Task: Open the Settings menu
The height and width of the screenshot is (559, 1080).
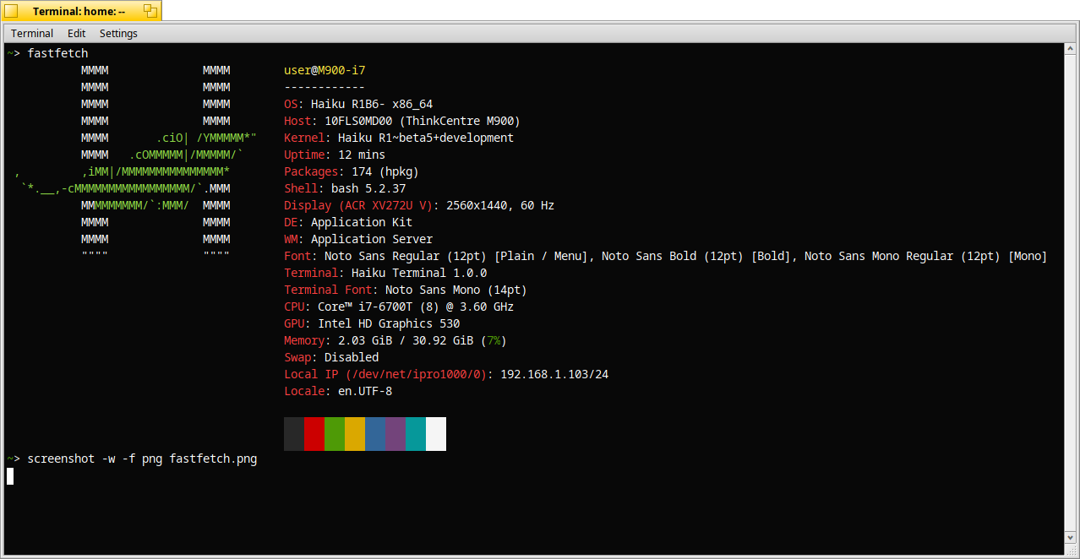Action: click(118, 34)
